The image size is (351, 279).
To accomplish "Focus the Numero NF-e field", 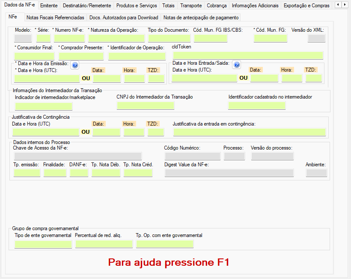I will point(69,38).
